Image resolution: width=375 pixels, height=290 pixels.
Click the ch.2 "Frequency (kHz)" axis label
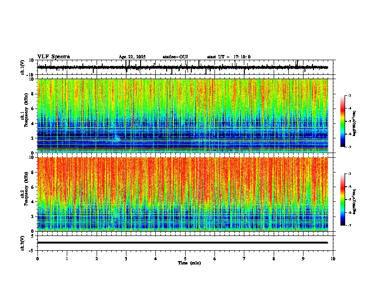click(26, 189)
